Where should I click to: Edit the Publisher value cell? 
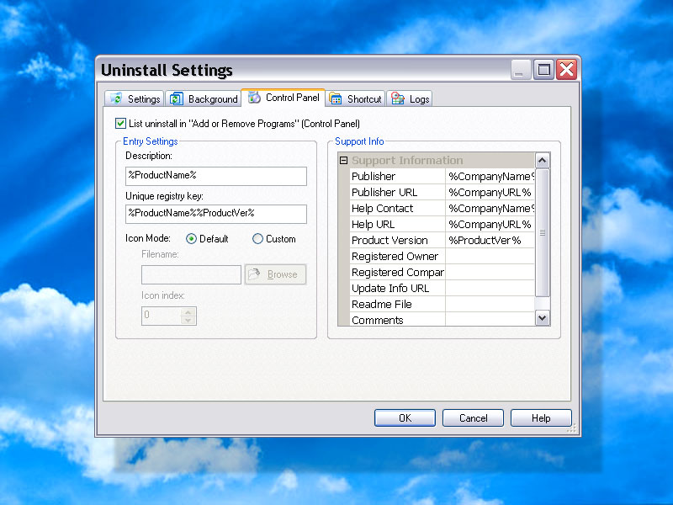coord(490,176)
